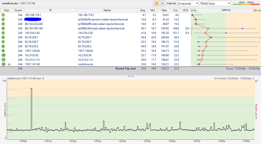Viewport: 261px width, 144px height.
Task: Select hop 6 green circle icon
Action: (x=3, y=37)
